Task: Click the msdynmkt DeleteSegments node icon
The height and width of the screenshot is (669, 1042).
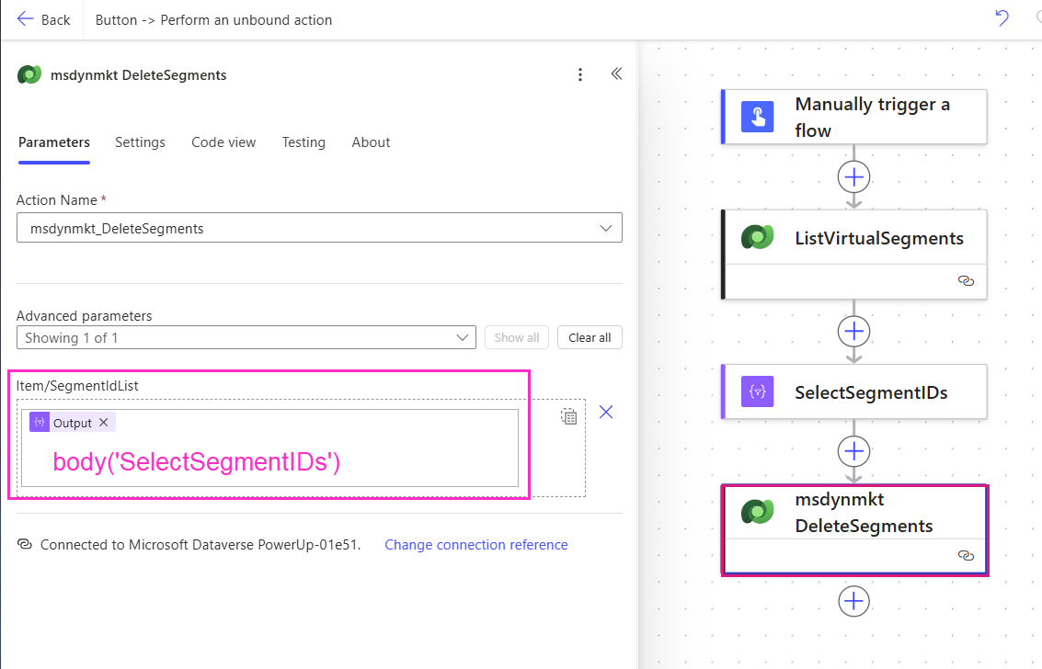Action: pos(758,512)
